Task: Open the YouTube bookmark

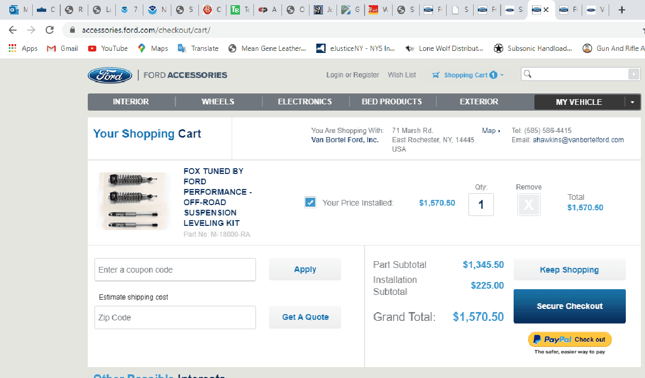Action: click(107, 48)
